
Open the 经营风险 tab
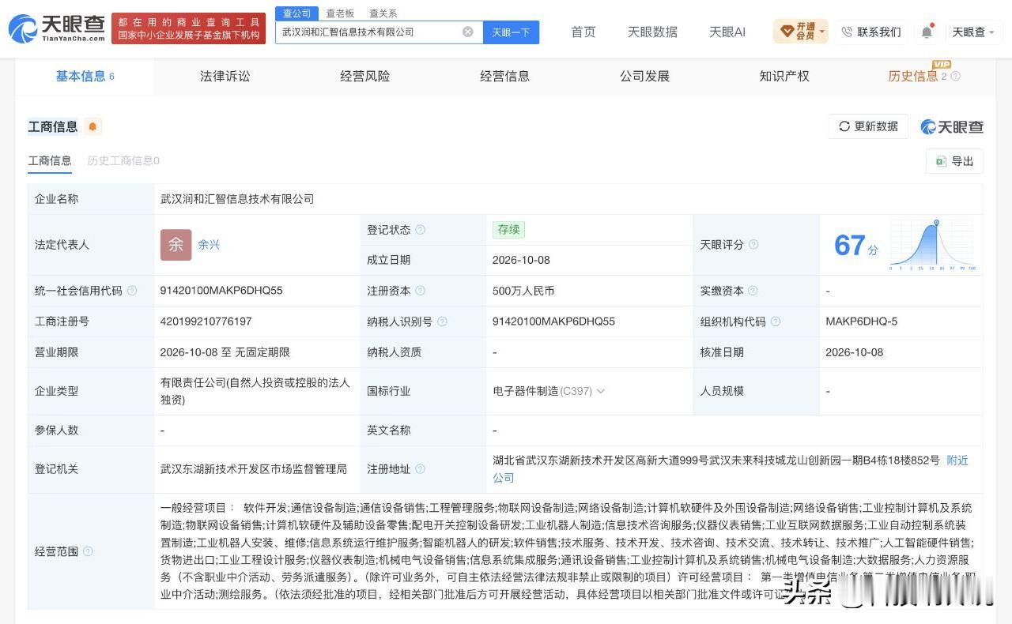click(x=364, y=77)
